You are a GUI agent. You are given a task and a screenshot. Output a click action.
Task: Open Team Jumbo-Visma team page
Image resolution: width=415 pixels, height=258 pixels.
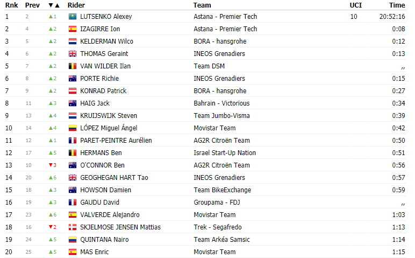click(x=221, y=116)
